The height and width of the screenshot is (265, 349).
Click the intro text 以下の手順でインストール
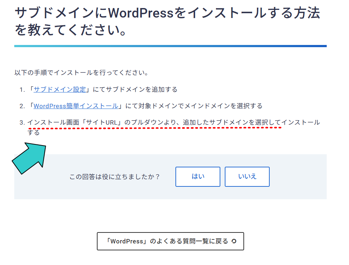coord(81,73)
